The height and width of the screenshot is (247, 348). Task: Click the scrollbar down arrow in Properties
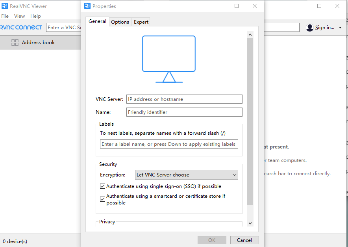pos(250,223)
